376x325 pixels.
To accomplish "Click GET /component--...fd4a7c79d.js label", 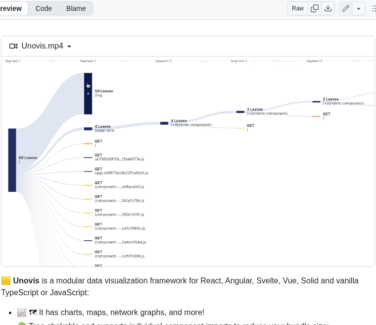I will tap(119, 199).
